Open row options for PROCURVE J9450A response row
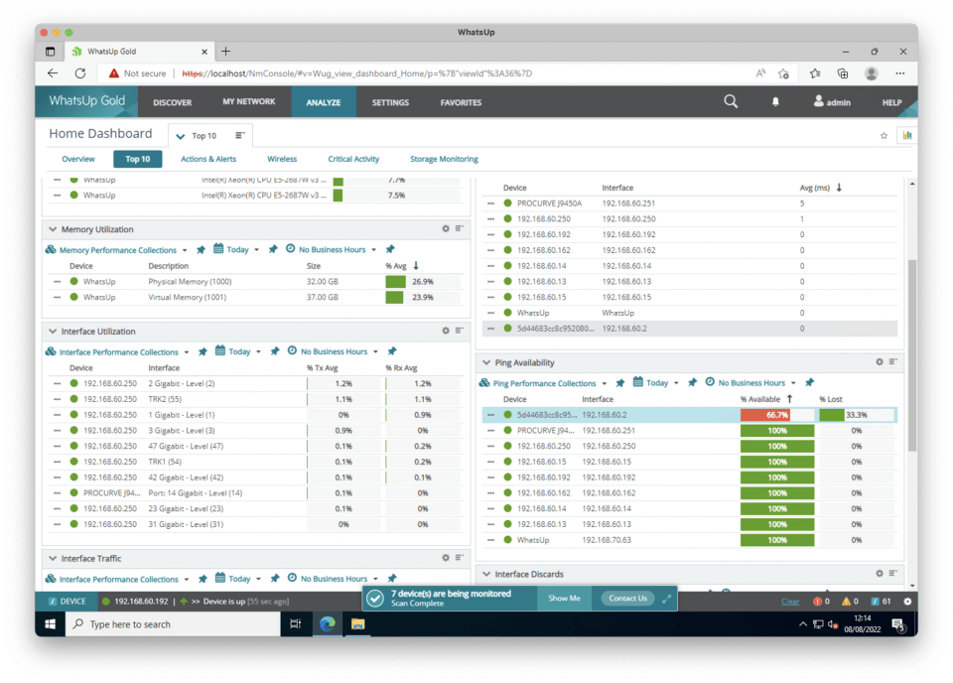Viewport: 953px width, 683px height. tap(490, 204)
